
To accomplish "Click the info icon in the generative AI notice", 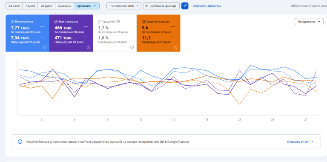I will (20, 142).
